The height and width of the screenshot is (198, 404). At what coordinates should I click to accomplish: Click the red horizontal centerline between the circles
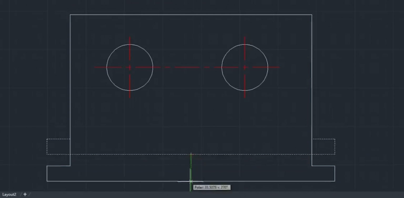click(187, 67)
